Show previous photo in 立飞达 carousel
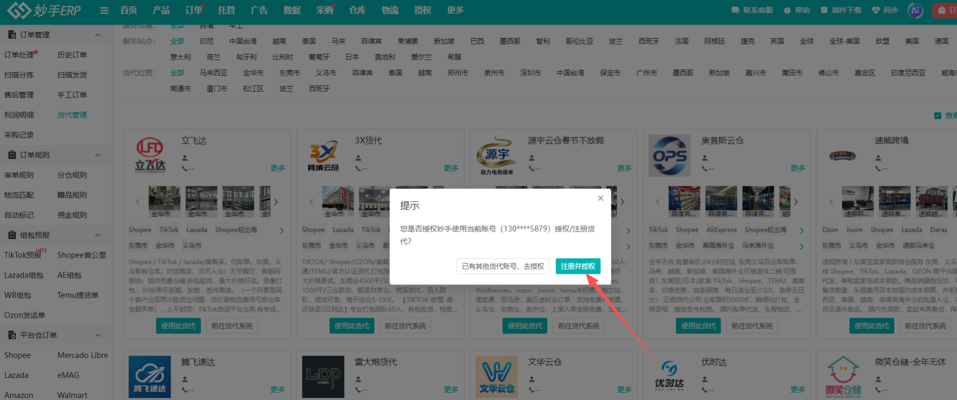This screenshot has height=400, width=957. 138,202
